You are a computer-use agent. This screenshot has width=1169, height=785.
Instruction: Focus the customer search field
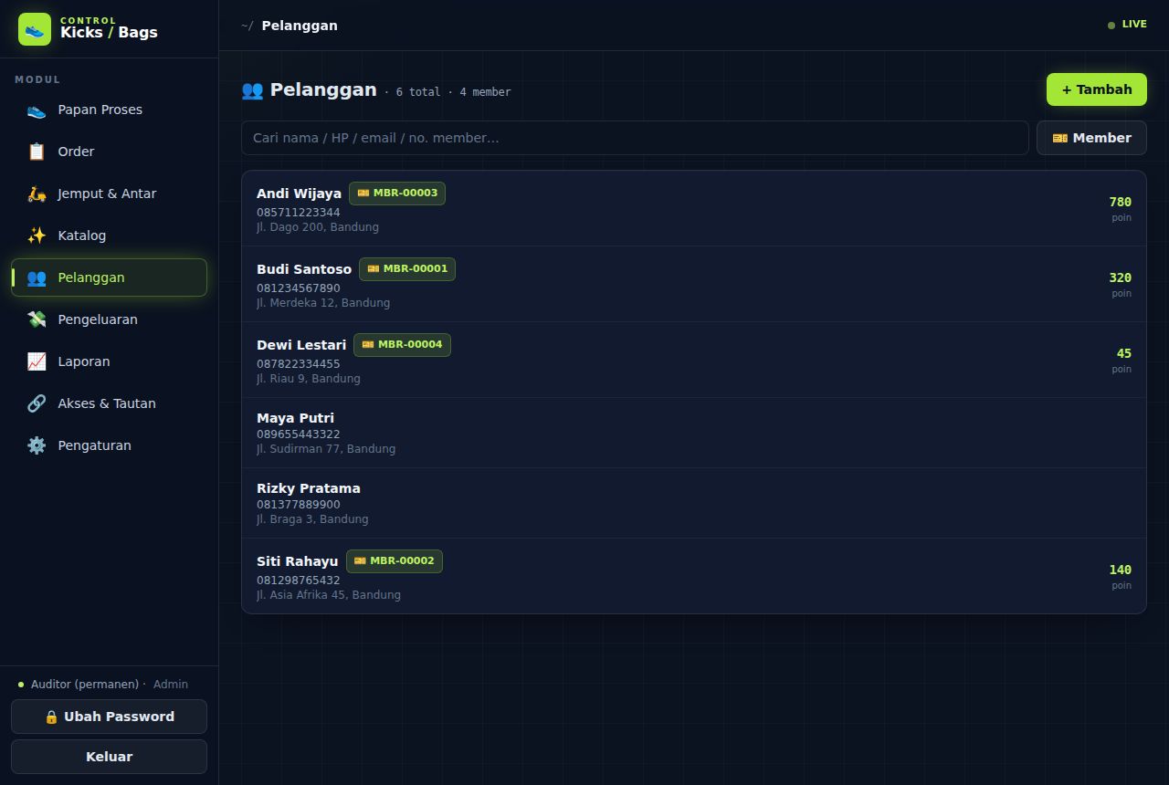click(x=635, y=138)
